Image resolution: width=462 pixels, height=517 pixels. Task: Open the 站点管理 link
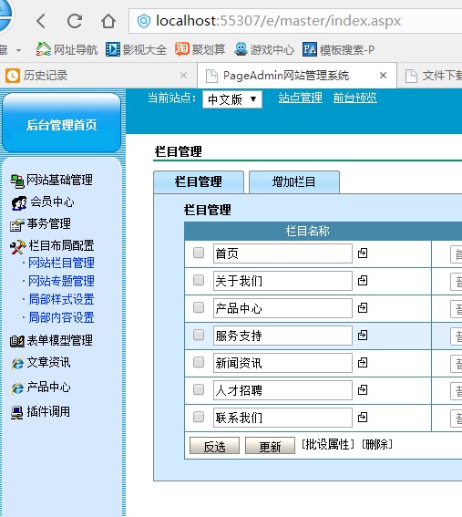(x=300, y=98)
